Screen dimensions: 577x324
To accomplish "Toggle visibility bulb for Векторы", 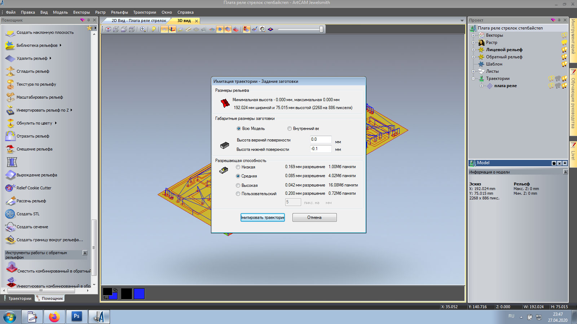I will click(x=564, y=35).
